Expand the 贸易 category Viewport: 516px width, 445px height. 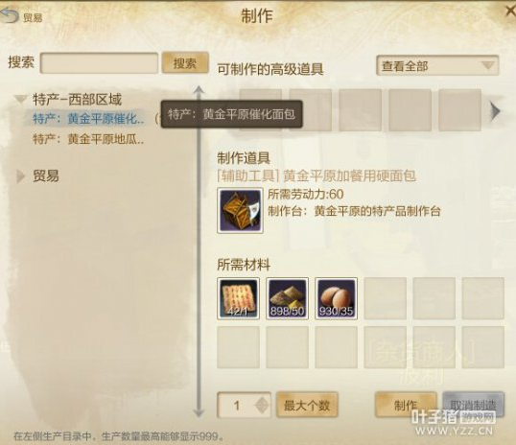tap(20, 176)
